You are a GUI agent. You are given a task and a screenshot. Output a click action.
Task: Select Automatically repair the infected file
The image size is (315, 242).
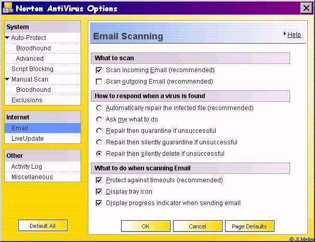(99, 108)
